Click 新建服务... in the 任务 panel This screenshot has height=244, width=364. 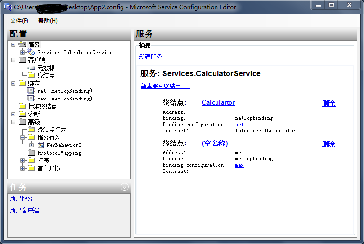click(25, 199)
